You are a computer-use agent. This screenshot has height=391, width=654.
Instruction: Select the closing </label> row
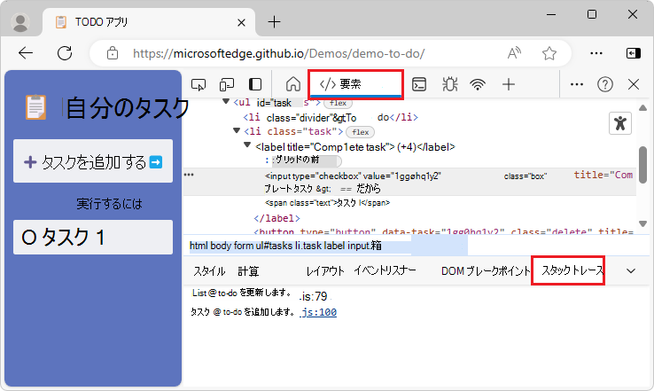277,218
